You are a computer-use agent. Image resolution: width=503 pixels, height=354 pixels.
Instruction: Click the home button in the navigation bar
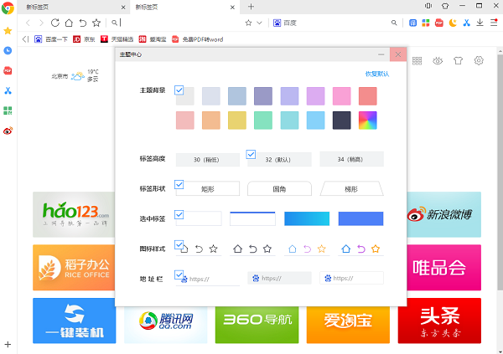point(67,23)
